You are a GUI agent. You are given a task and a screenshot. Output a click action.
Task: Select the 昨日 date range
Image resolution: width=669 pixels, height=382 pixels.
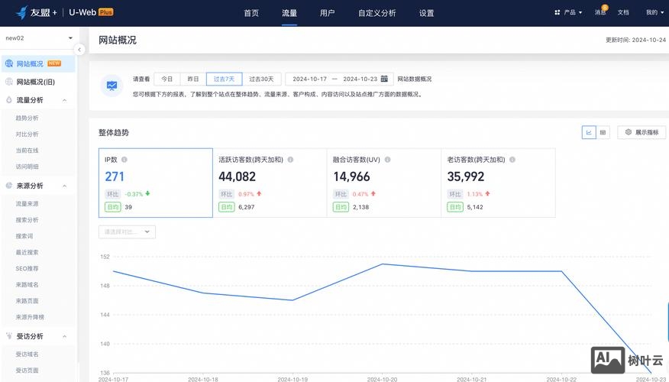click(193, 79)
